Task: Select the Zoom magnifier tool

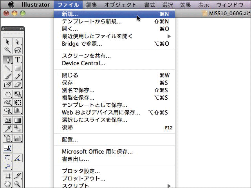Action: (x=18, y=184)
